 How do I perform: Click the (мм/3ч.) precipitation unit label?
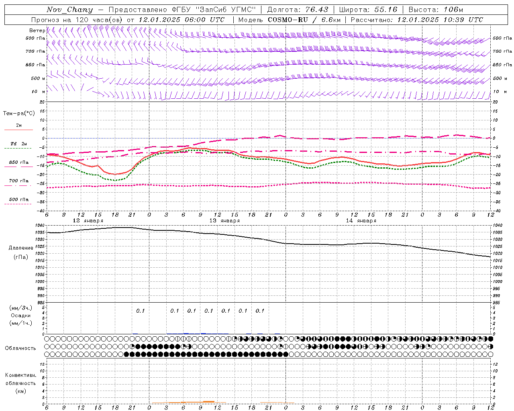[x=21, y=308]
